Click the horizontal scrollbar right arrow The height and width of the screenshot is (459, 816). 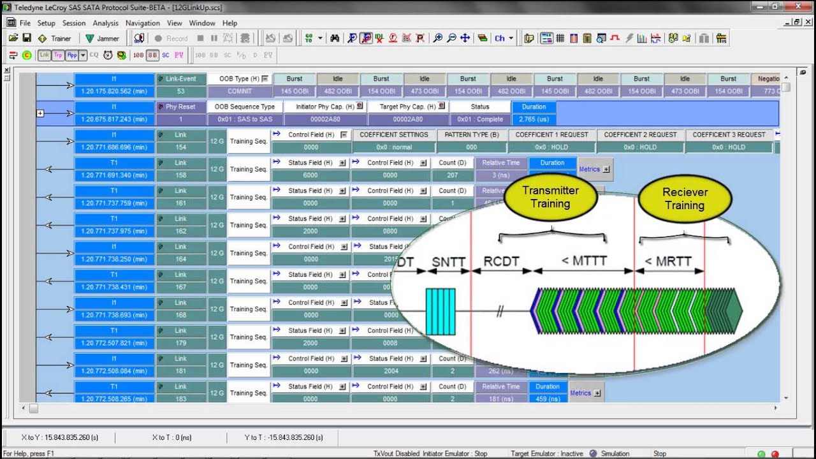pyautogui.click(x=776, y=409)
